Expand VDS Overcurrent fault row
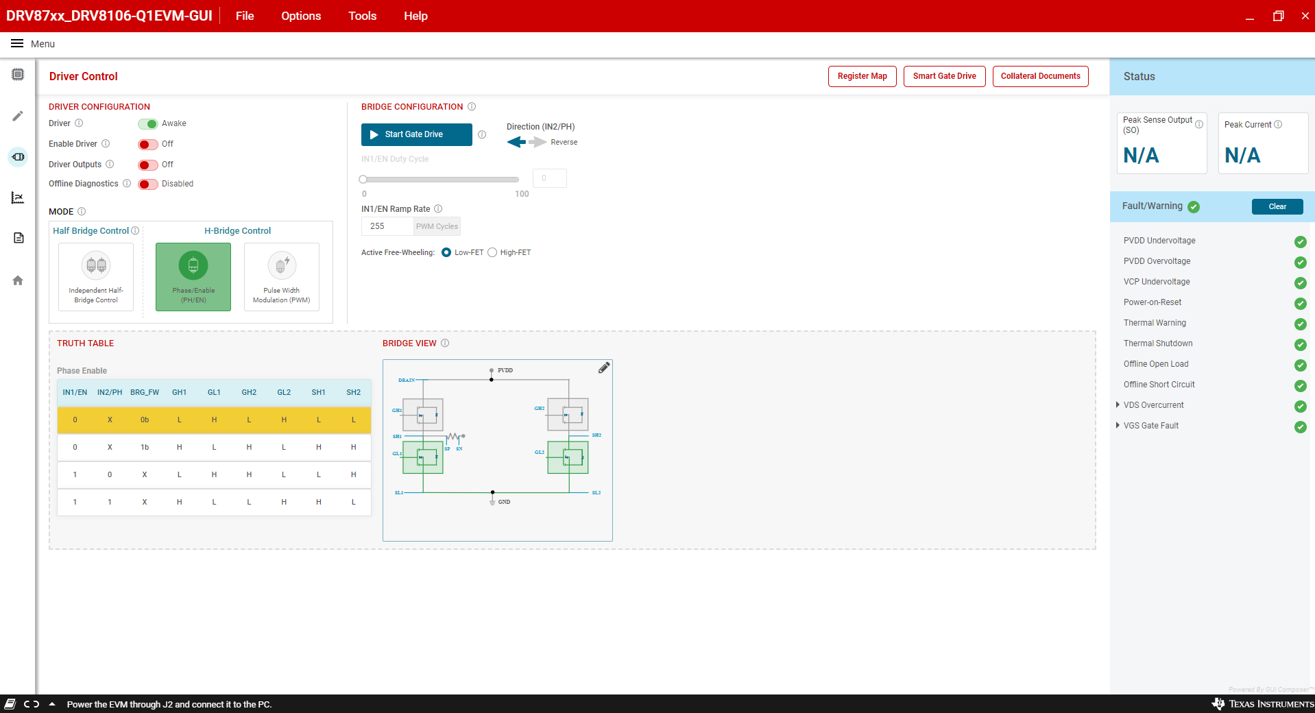 coord(1118,405)
